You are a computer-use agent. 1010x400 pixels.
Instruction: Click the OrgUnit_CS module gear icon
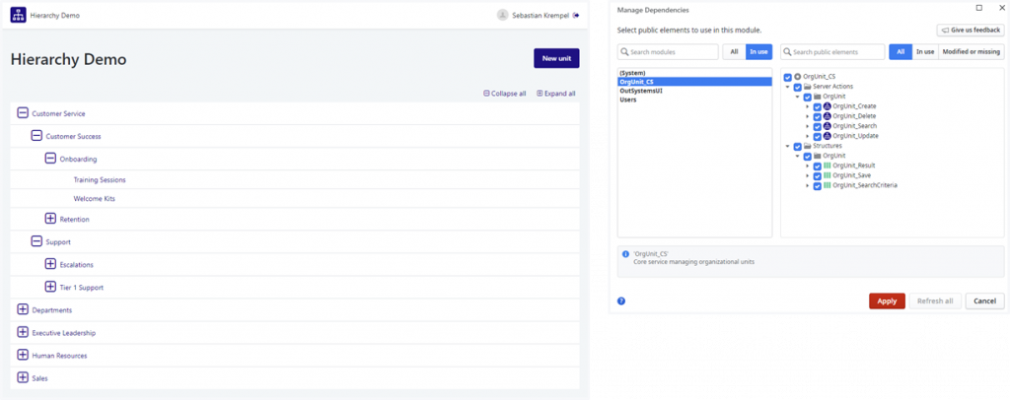tap(798, 77)
